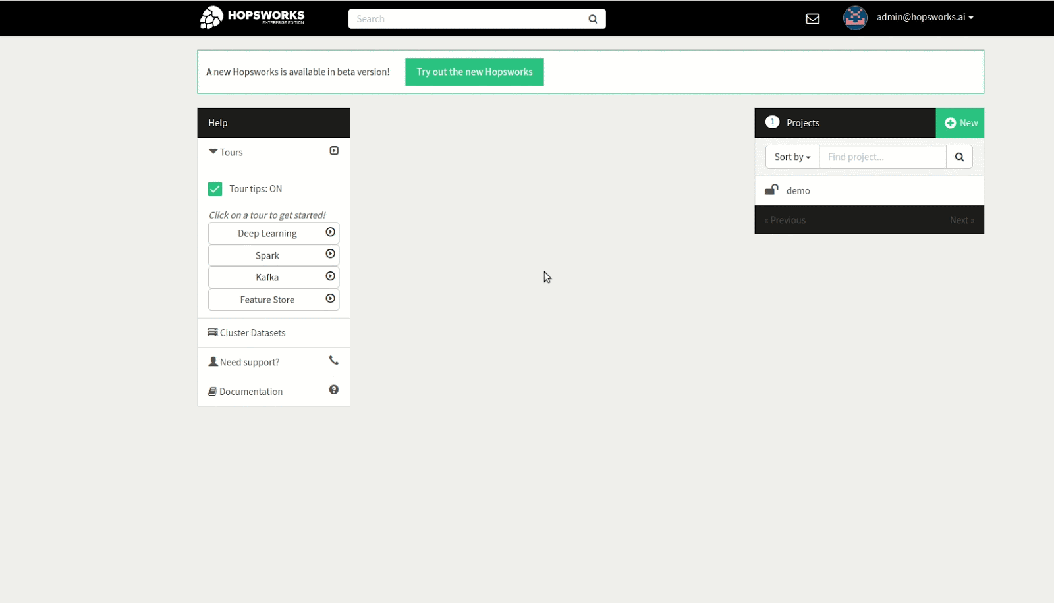Viewport: 1054px width, 603px height.
Task: Click the question mark icon beside Documentation
Action: tap(333, 390)
